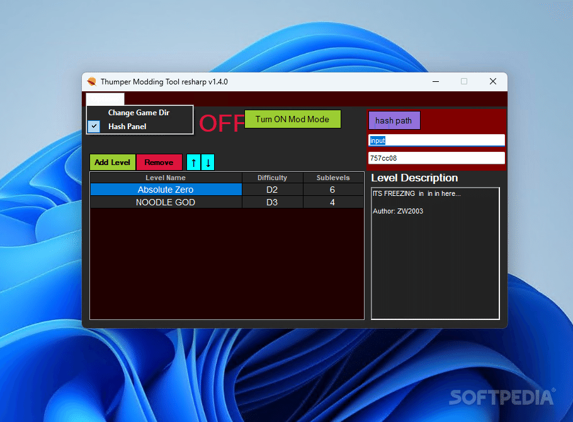
Task: Click the purple hash path button
Action: click(x=394, y=121)
